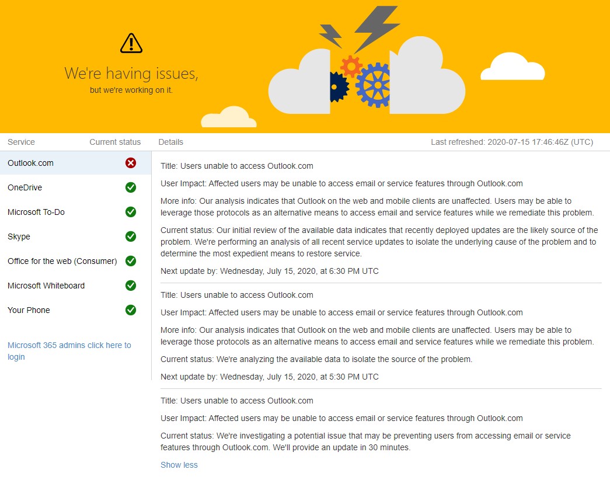Click the green check for Office for the web

coord(131,261)
